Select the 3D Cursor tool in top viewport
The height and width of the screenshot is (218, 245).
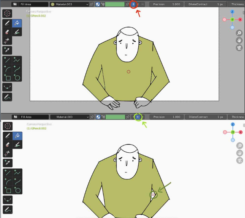7,13
